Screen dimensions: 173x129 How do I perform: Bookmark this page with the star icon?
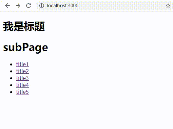point(168,6)
